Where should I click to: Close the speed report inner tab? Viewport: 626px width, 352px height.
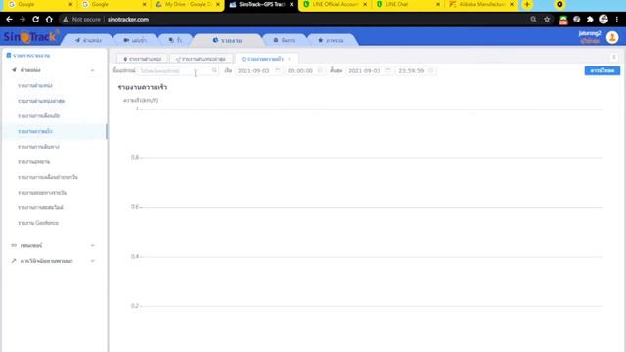(290, 59)
